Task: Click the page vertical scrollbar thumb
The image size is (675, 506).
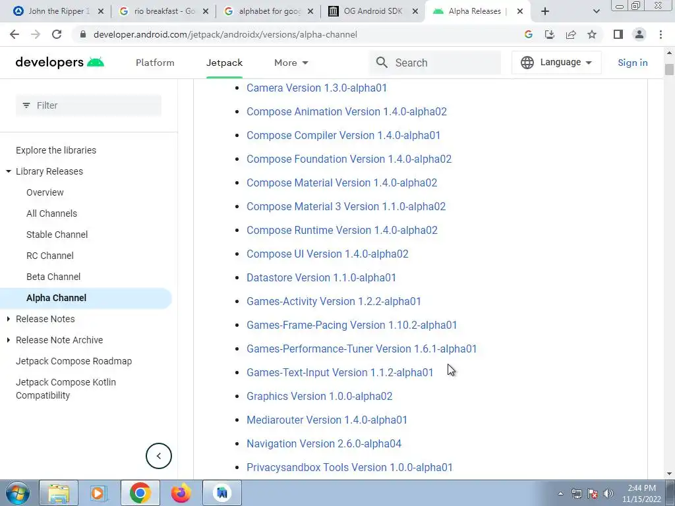Action: 669,69
